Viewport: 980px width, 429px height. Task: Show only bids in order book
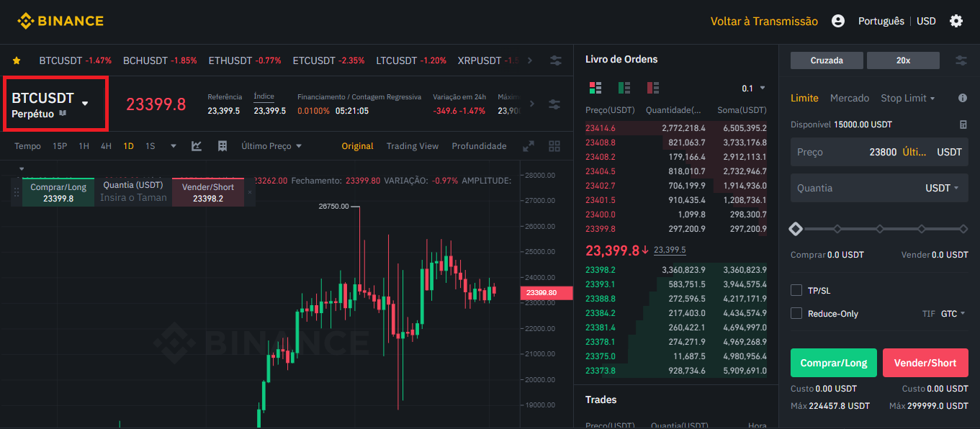(624, 88)
